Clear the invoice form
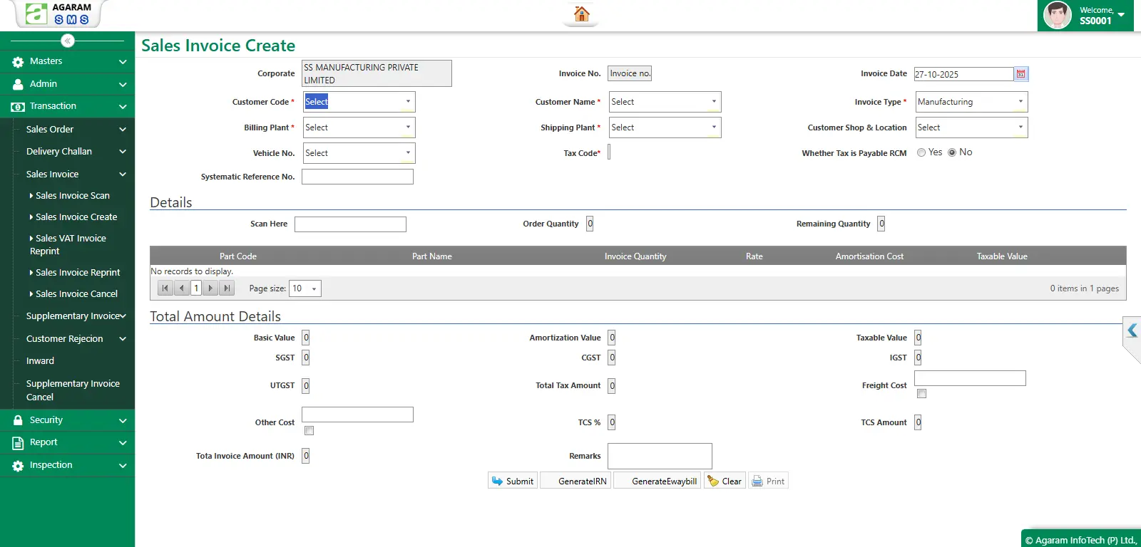 pyautogui.click(x=725, y=481)
